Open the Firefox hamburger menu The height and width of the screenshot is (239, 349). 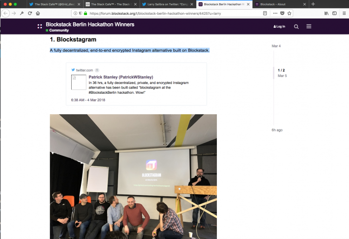click(344, 13)
